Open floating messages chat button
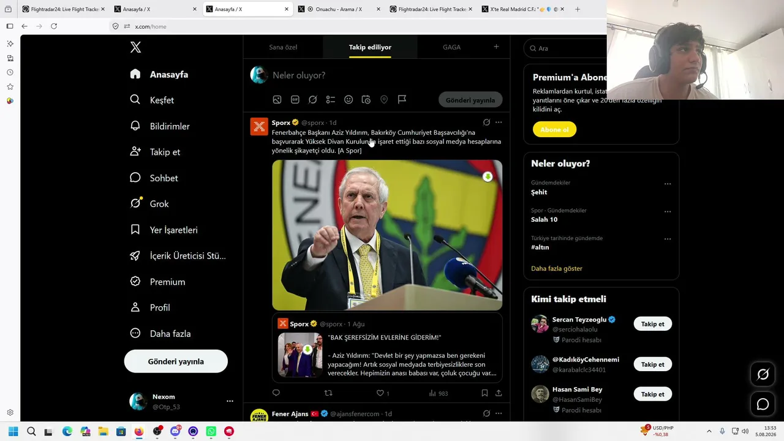This screenshot has width=784, height=441. coord(763,404)
